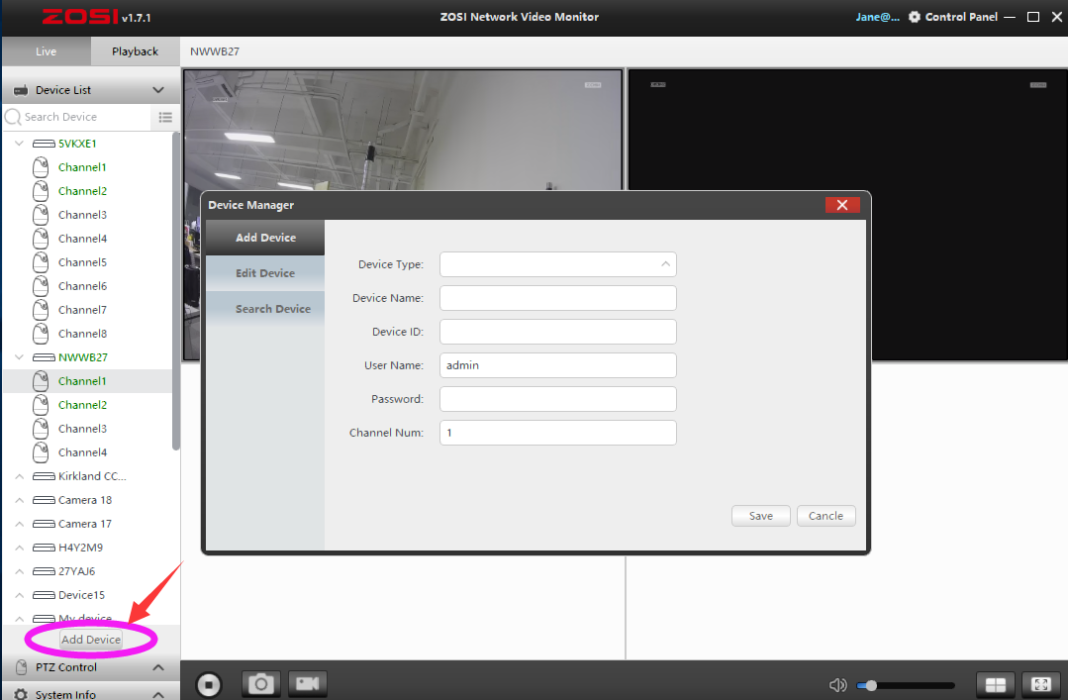Image resolution: width=1068 pixels, height=700 pixels.
Task: Expand the Camera 18 device node
Action: point(19,500)
